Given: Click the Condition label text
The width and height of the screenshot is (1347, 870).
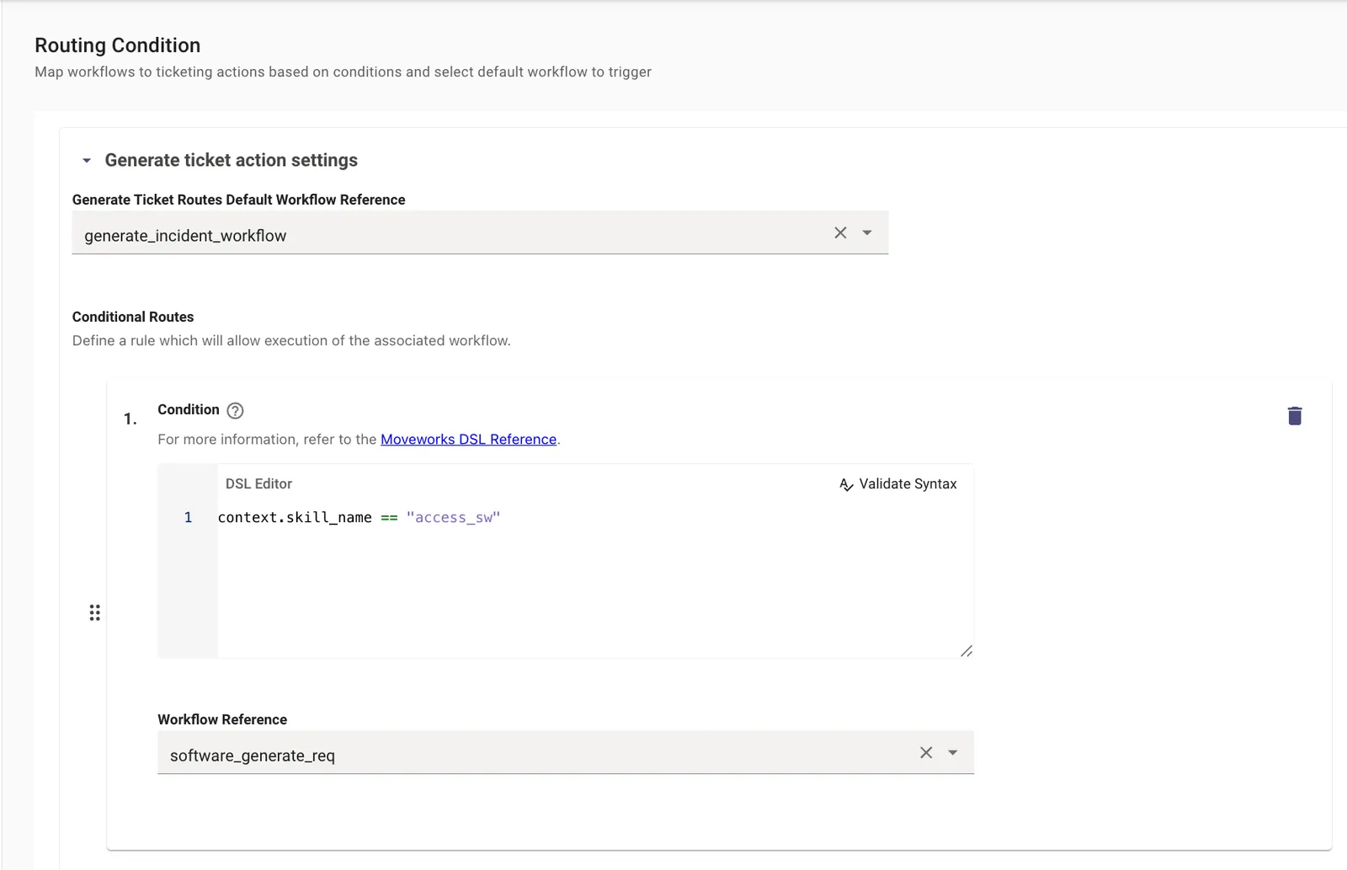Looking at the screenshot, I should pos(189,409).
